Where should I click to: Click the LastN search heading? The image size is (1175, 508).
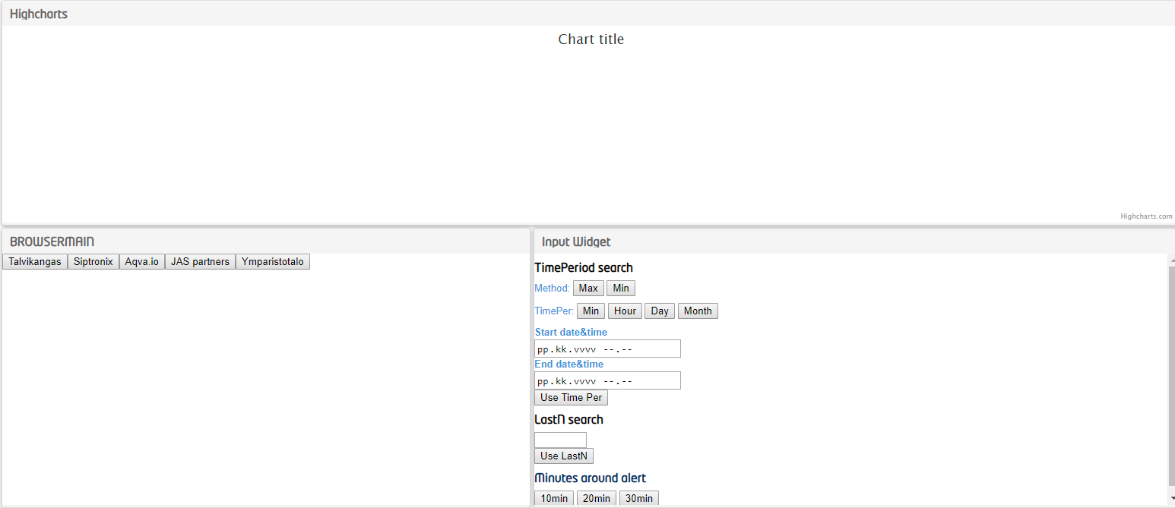click(x=568, y=419)
